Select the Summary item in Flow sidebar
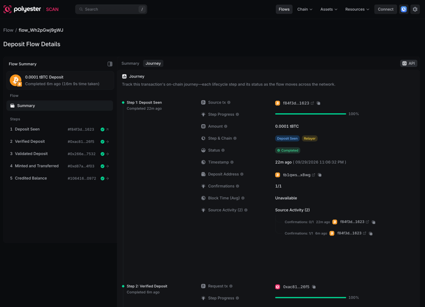This screenshot has width=425, height=307. pyautogui.click(x=59, y=106)
